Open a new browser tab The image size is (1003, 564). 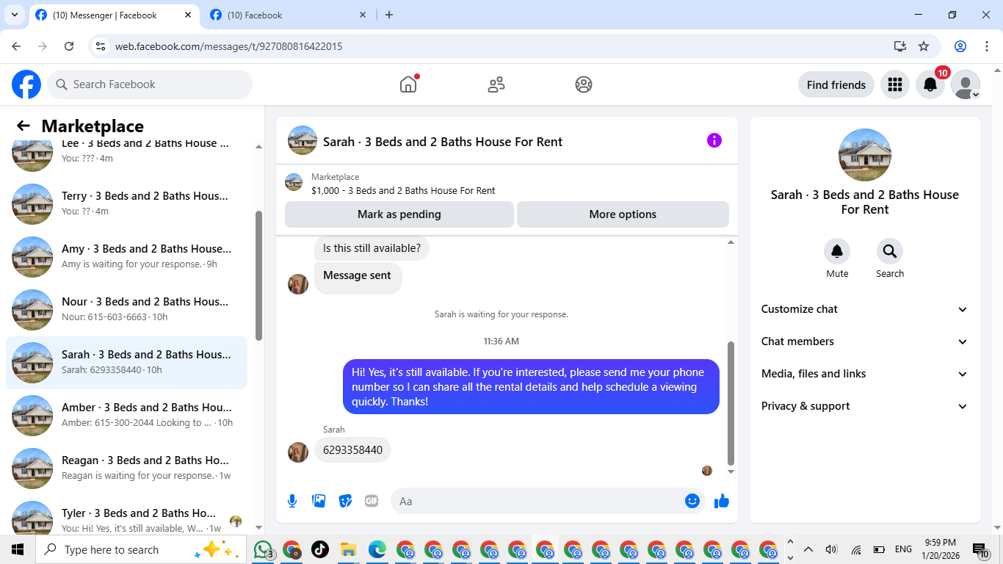389,15
